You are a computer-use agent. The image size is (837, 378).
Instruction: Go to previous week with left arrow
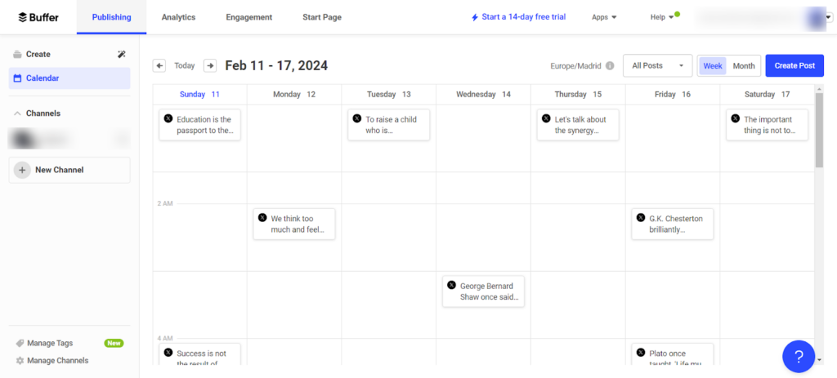coord(159,66)
